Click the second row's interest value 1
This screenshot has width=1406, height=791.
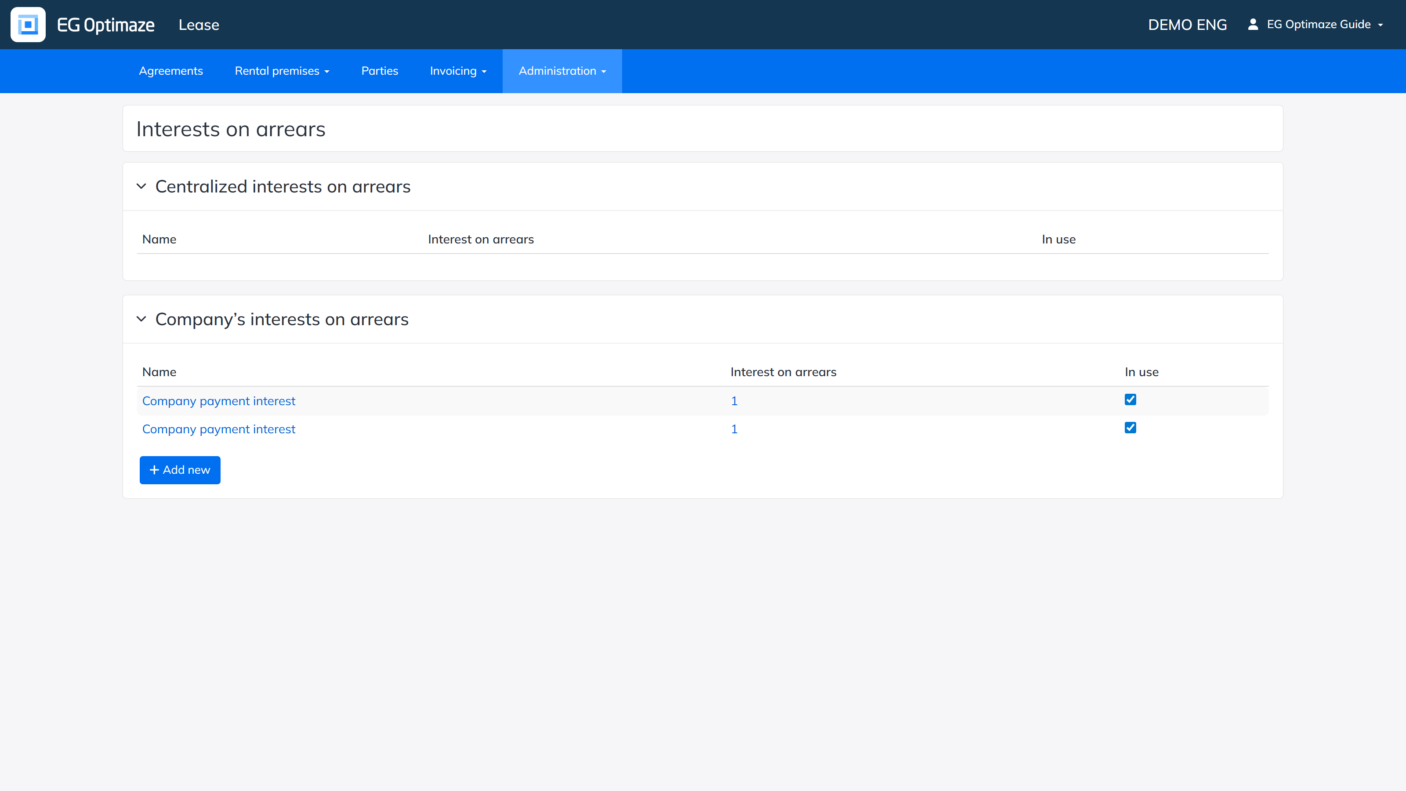(x=734, y=429)
